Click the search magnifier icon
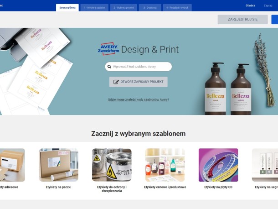The width and height of the screenshot is (278, 209). tap(109, 67)
